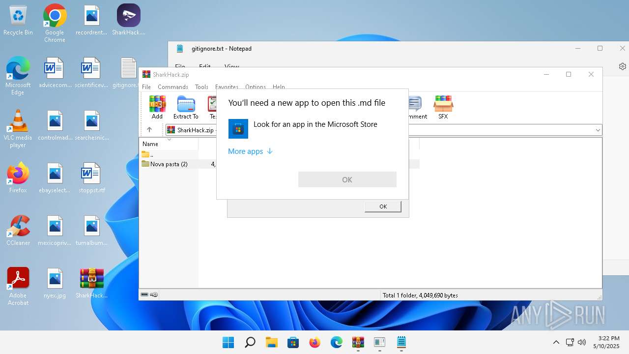Open File Explorer from the taskbar
629x354 pixels.
(271, 342)
